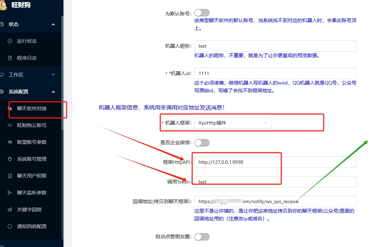Screen dimensions: 384x247
Task: Turn on the 自动点赞朋友圈 switch
Action: pyautogui.click(x=202, y=237)
